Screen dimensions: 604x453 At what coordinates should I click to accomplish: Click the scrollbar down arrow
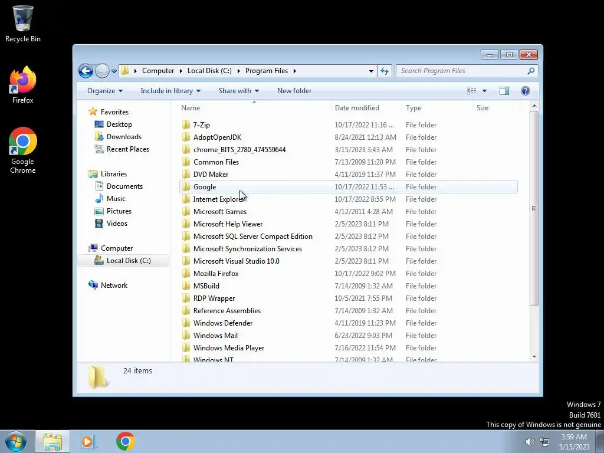pos(534,357)
